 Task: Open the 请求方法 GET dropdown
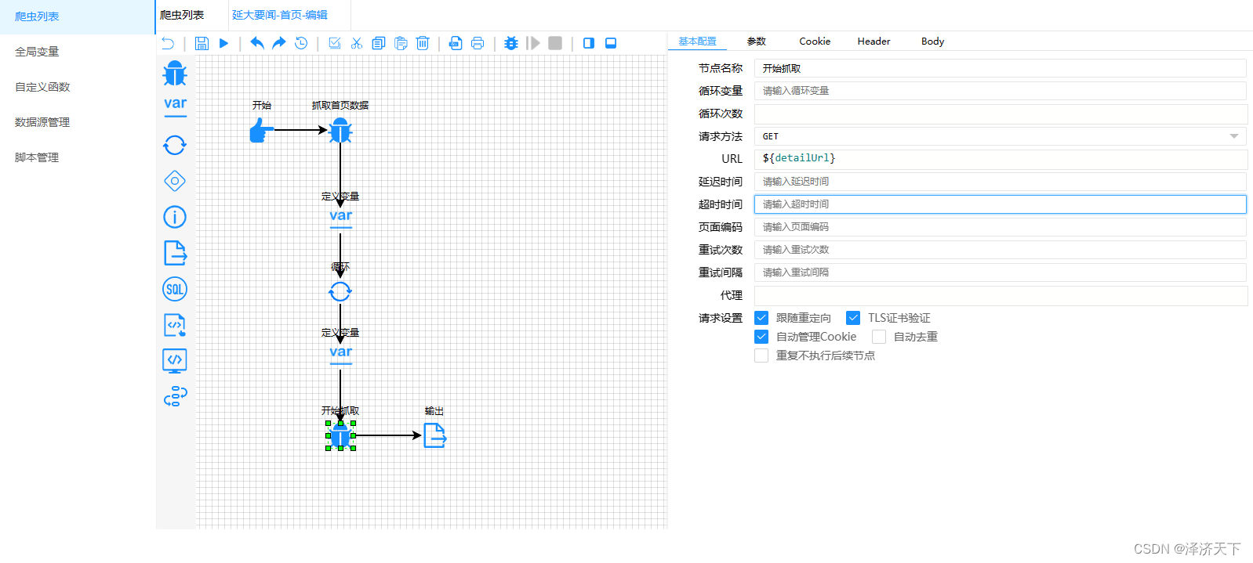point(1001,136)
